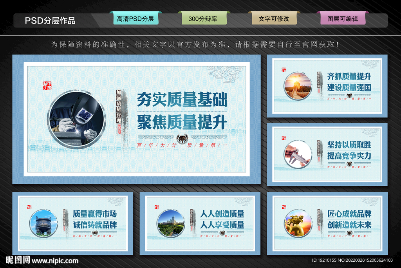This screenshot has width=401, height=268.
Task: Click the circular welder photo
Action: (x=76, y=119)
